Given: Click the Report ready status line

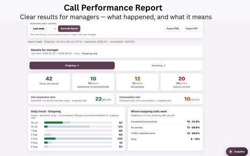Looking at the screenshot, I should coord(81,42).
